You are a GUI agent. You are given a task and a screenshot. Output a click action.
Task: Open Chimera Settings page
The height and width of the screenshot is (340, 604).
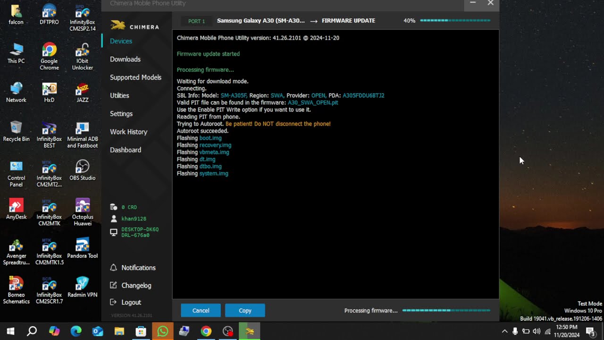121,114
